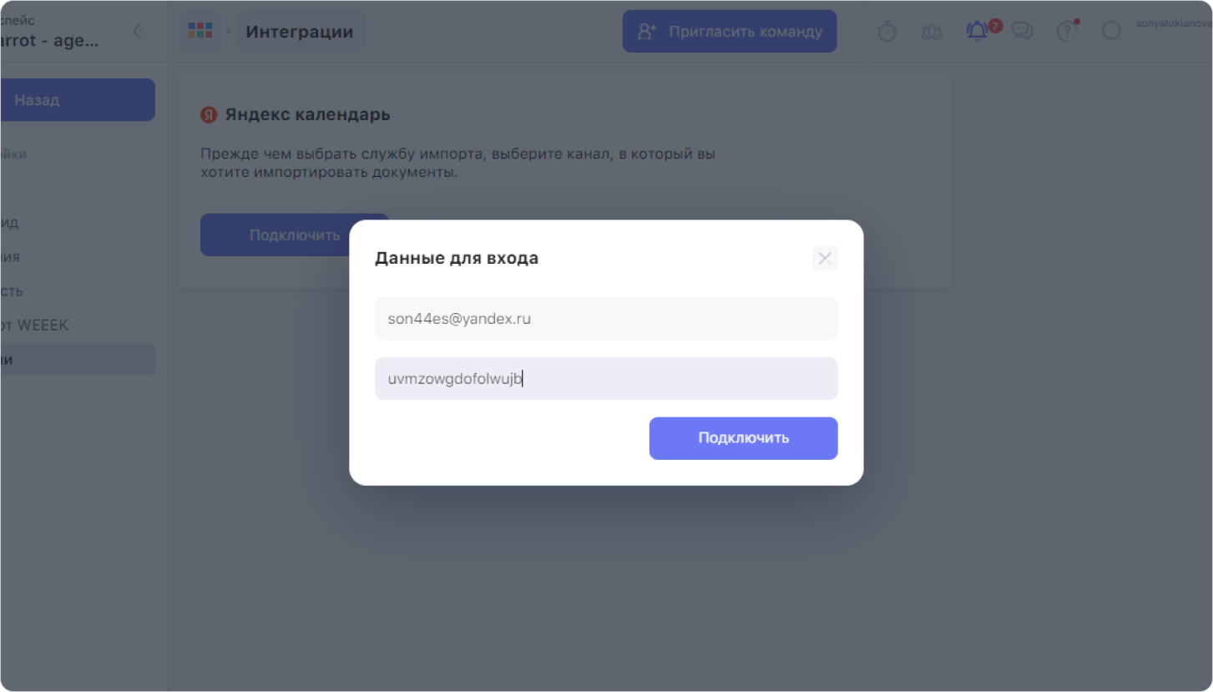Click the Пригласить команду button
Image resolution: width=1213 pixels, height=692 pixels.
(730, 32)
